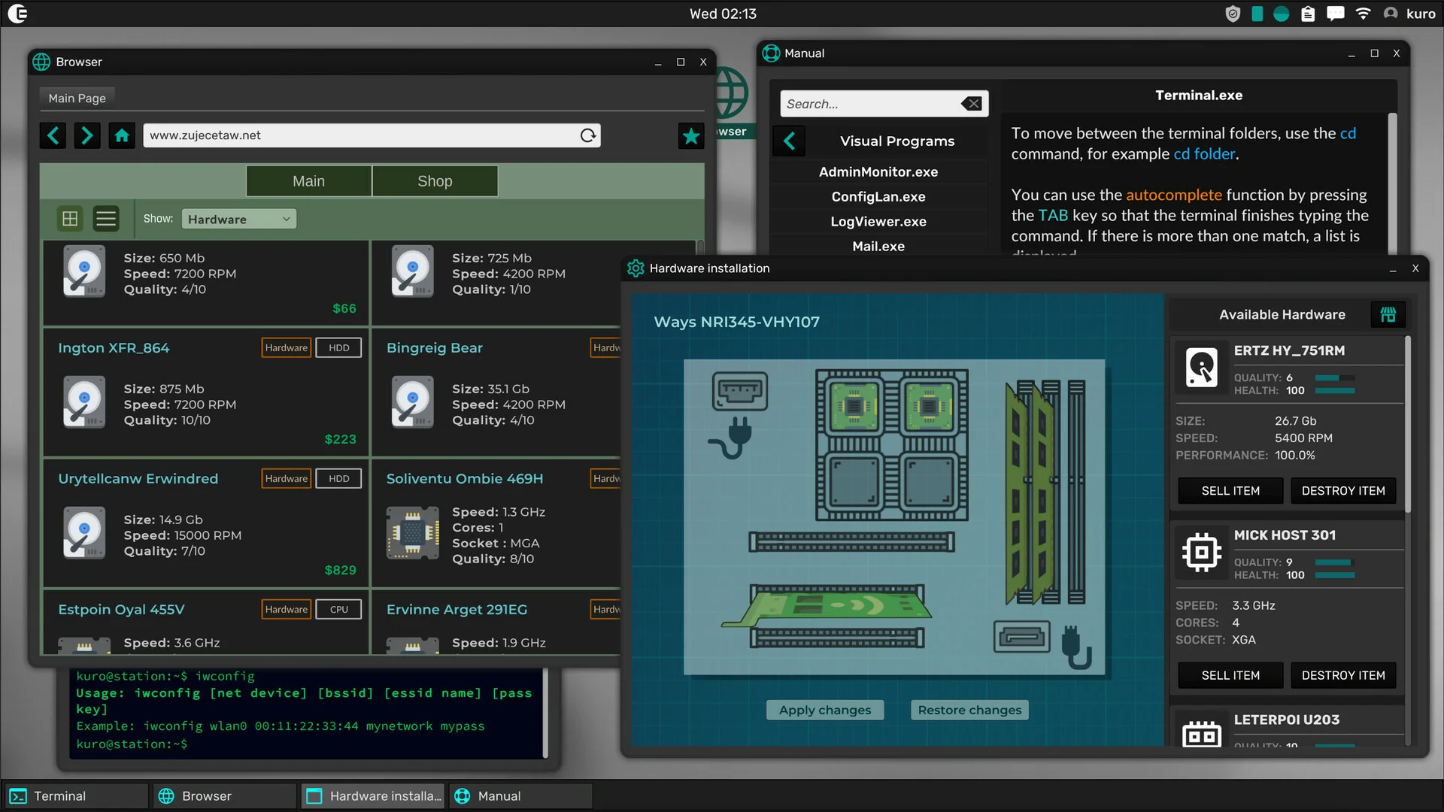The width and height of the screenshot is (1444, 812).
Task: Toggle grid view in the shop listing
Action: (69, 218)
